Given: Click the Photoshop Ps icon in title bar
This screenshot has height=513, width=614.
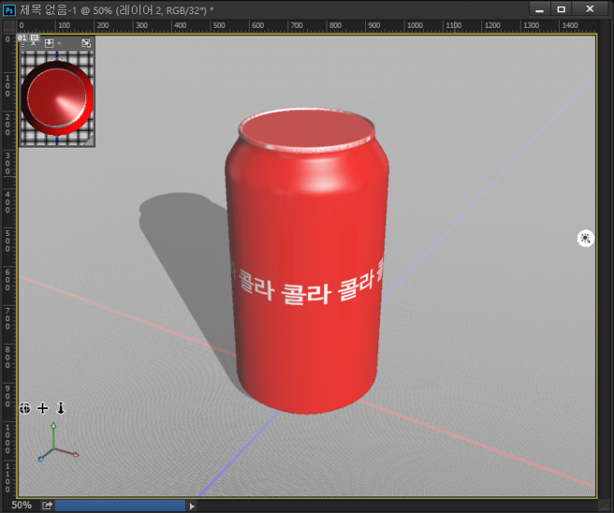Looking at the screenshot, I should tap(10, 9).
